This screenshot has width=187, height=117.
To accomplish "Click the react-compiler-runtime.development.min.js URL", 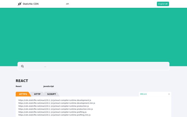I will (57, 103).
